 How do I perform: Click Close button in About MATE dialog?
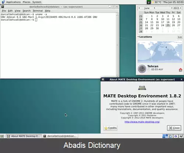pos(174,128)
